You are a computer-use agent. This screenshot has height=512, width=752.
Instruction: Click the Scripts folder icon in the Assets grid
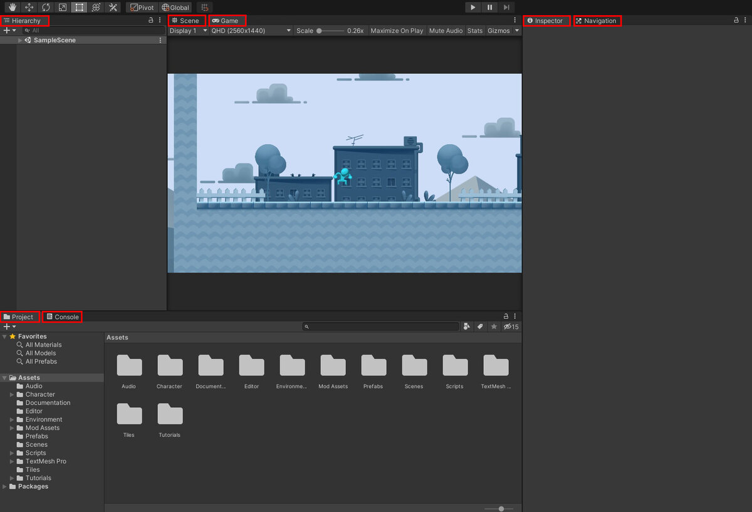[x=455, y=365]
